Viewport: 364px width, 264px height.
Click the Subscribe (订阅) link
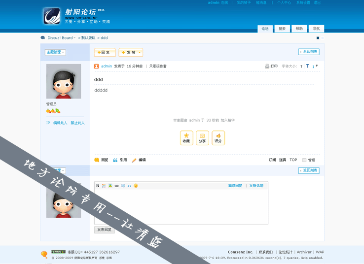point(272,160)
